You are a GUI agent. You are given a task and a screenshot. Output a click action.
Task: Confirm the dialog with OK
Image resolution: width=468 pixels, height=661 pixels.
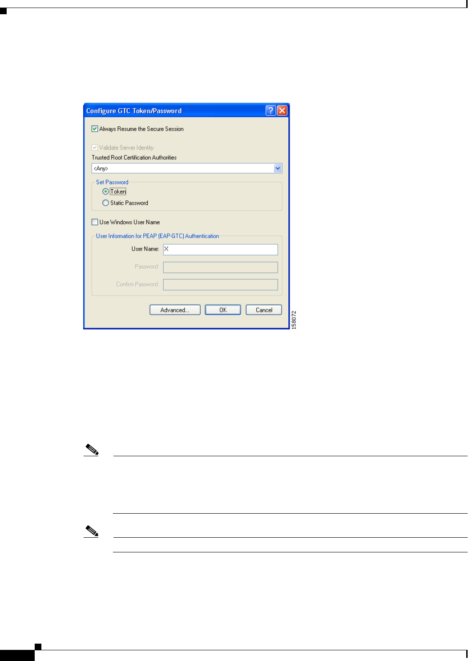click(x=223, y=310)
